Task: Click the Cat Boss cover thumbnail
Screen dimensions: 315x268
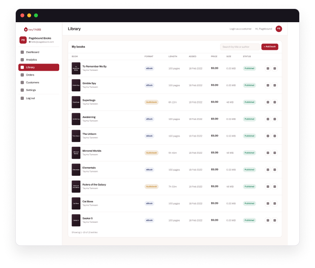Action: point(76,204)
